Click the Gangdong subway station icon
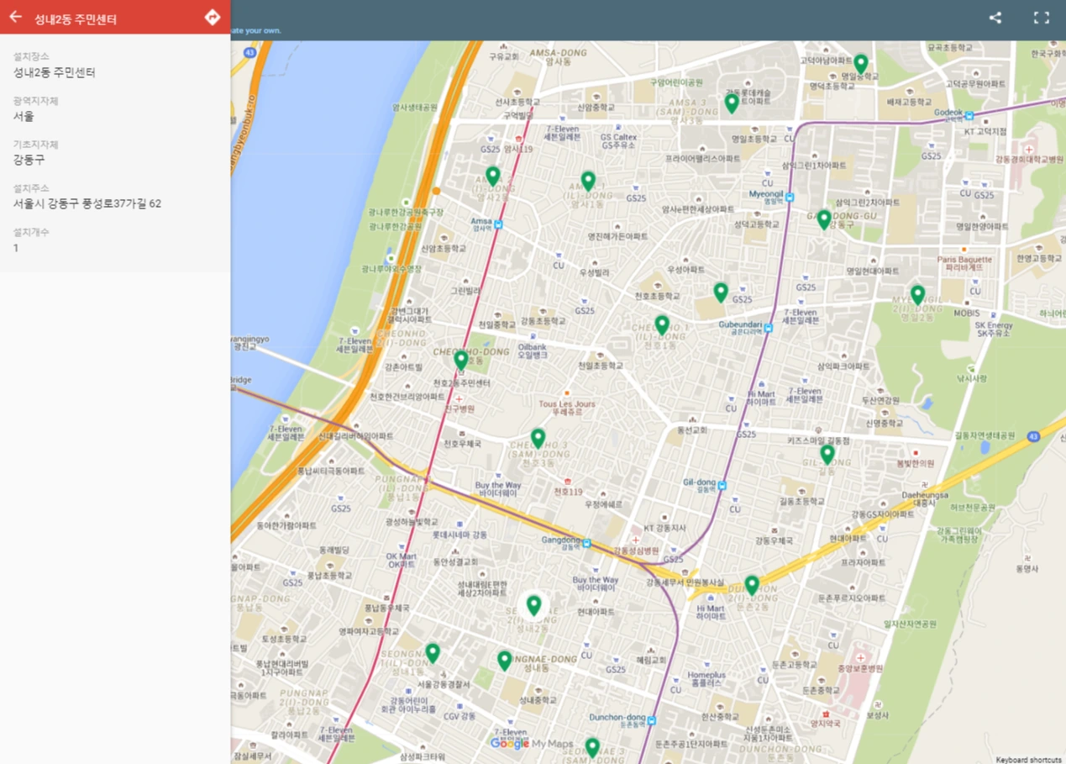Image resolution: width=1066 pixels, height=764 pixels. [x=586, y=544]
